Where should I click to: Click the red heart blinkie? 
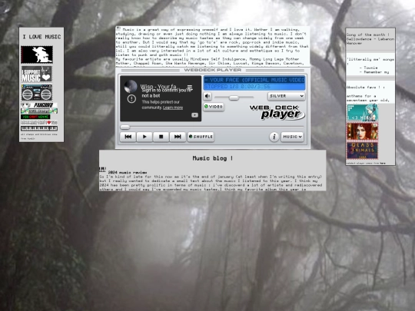point(39,123)
